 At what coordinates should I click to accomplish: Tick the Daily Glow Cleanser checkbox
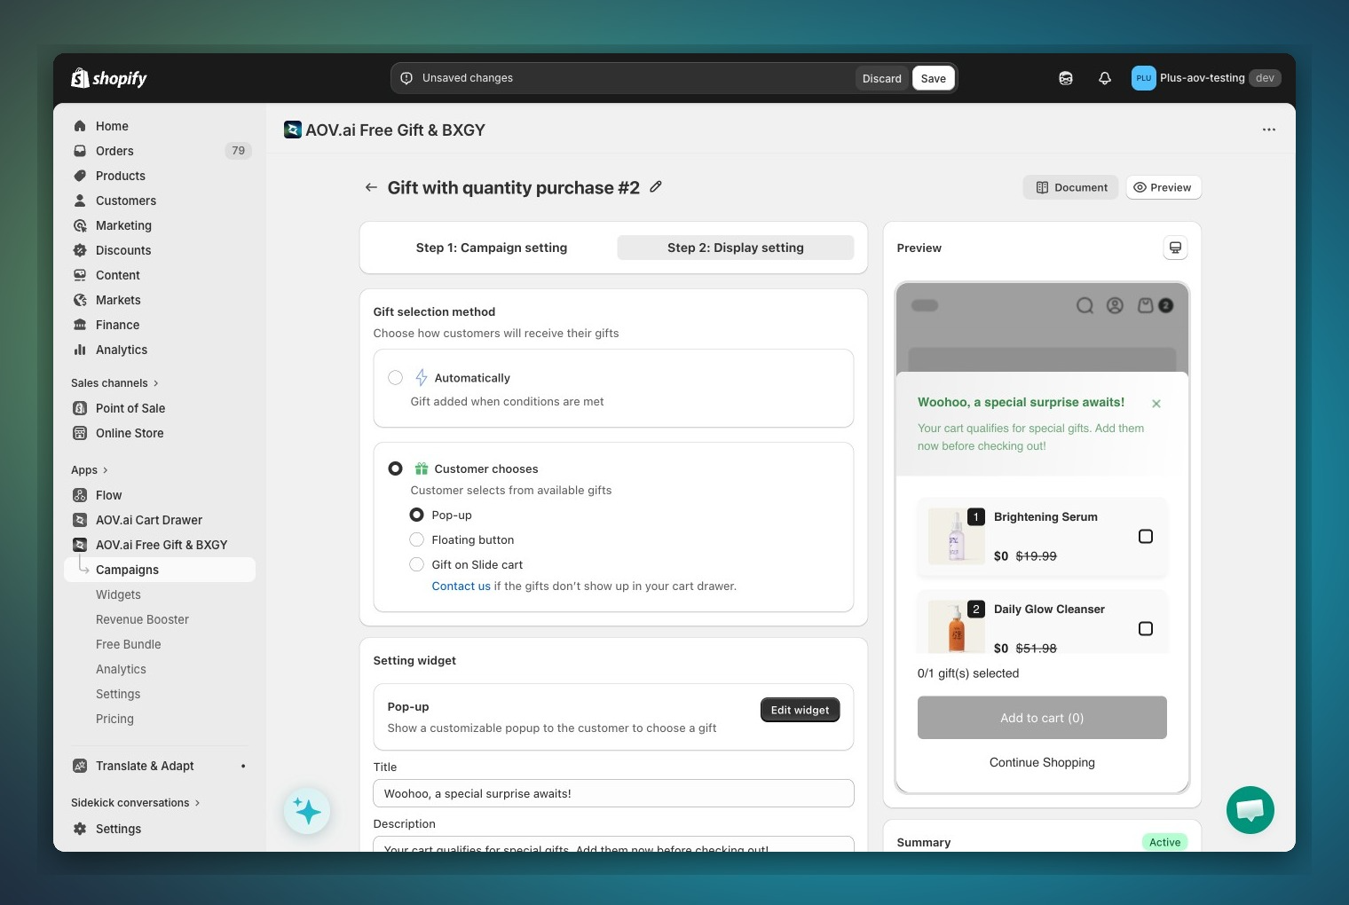1145,629
